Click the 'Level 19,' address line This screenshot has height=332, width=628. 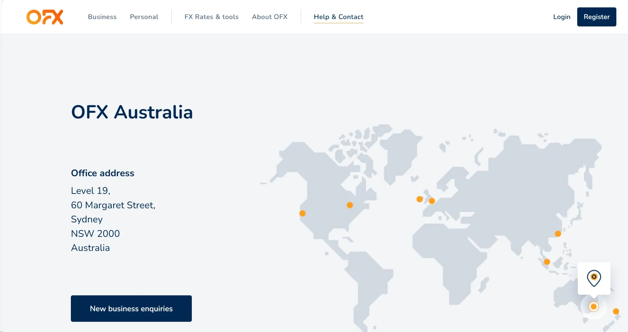91,191
